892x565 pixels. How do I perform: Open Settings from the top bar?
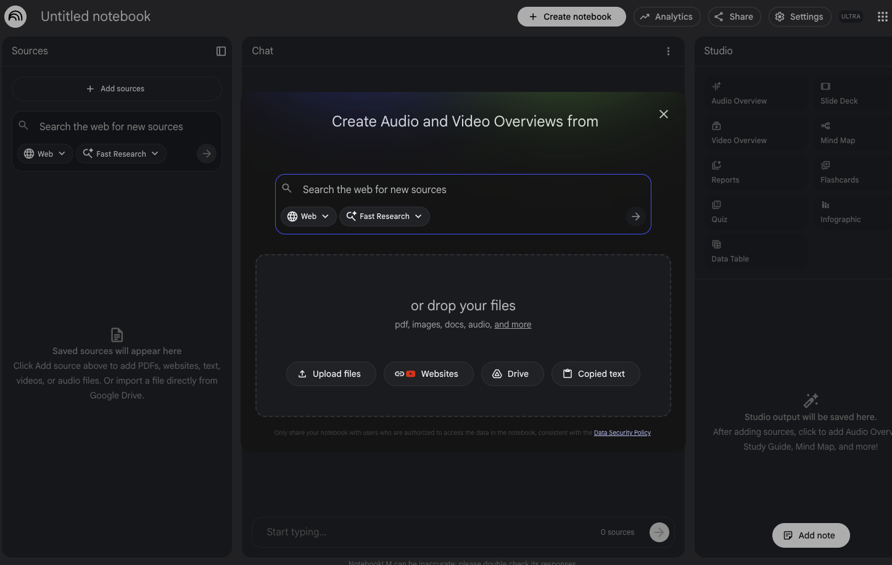pos(799,17)
